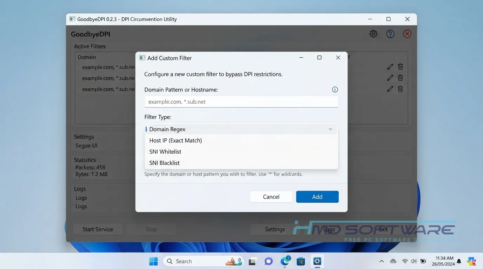The height and width of the screenshot is (269, 483).
Task: Choose Host IP (Exact Match) option
Action: [x=241, y=140]
